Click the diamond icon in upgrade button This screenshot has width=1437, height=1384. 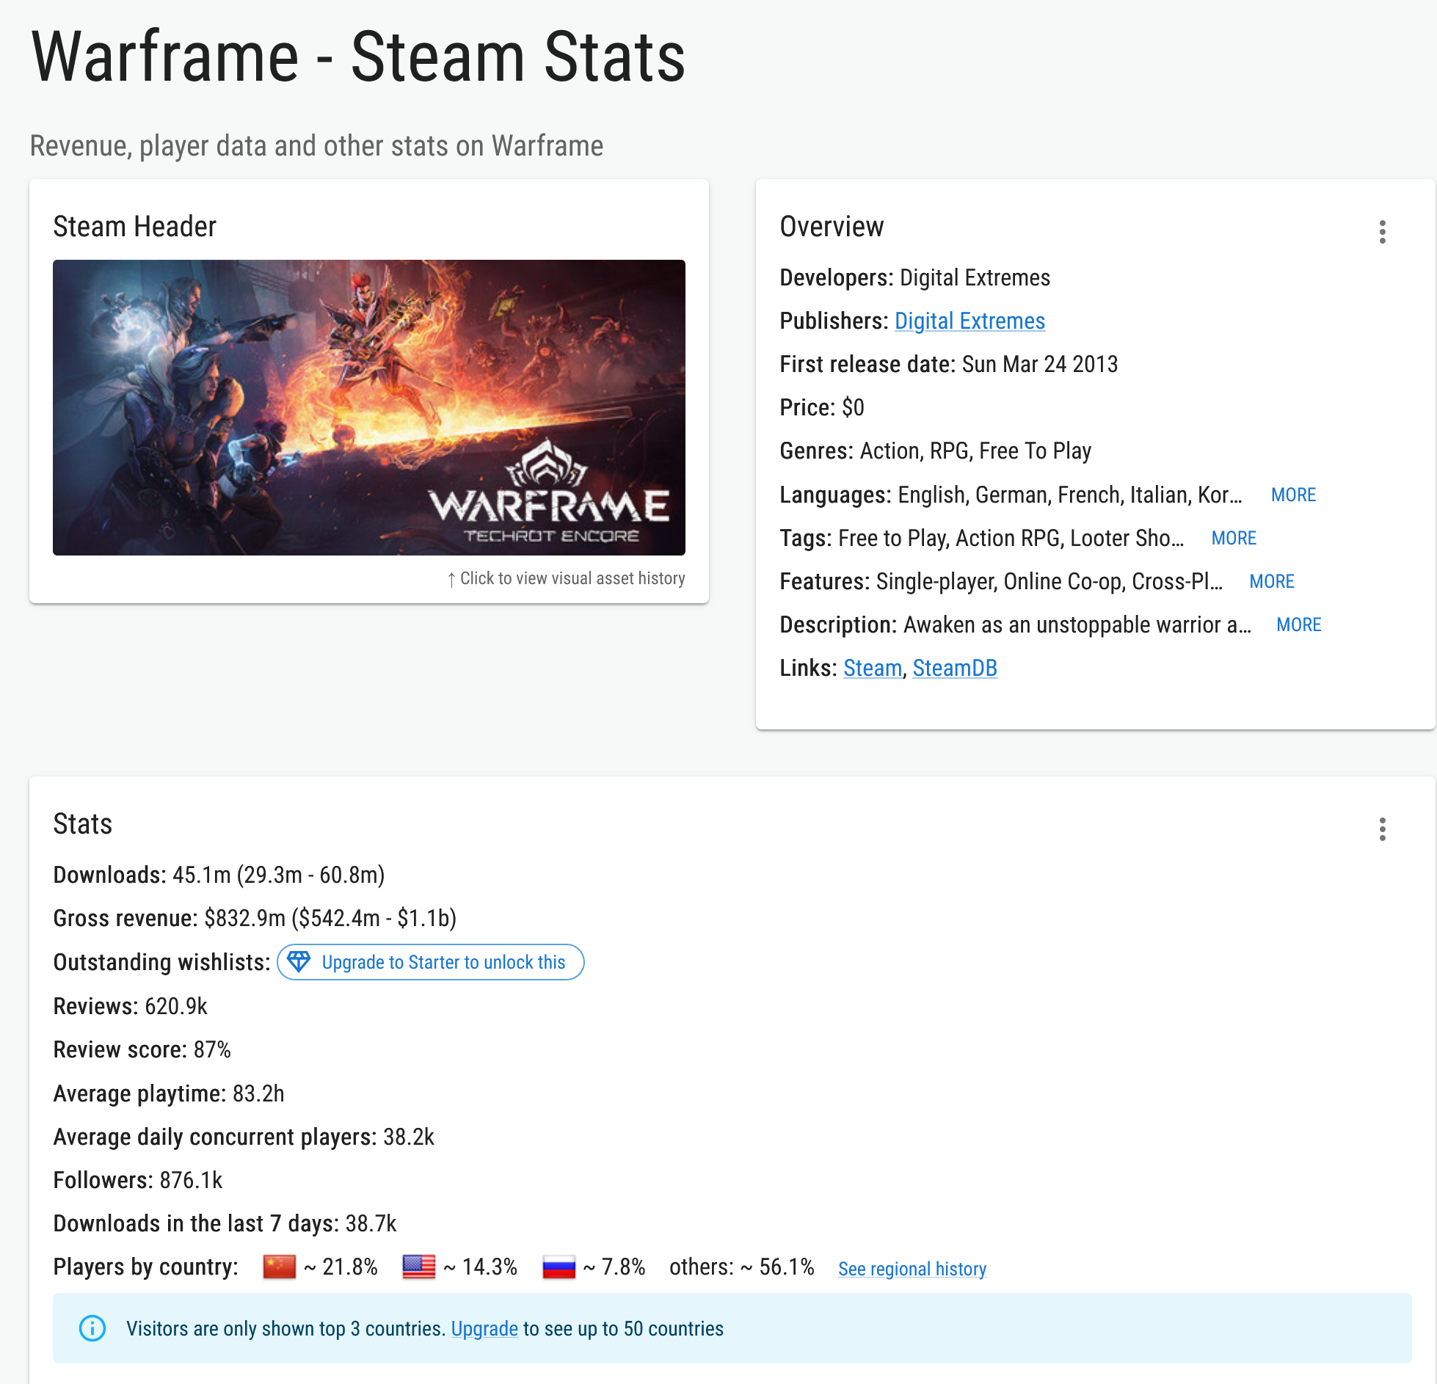click(299, 961)
